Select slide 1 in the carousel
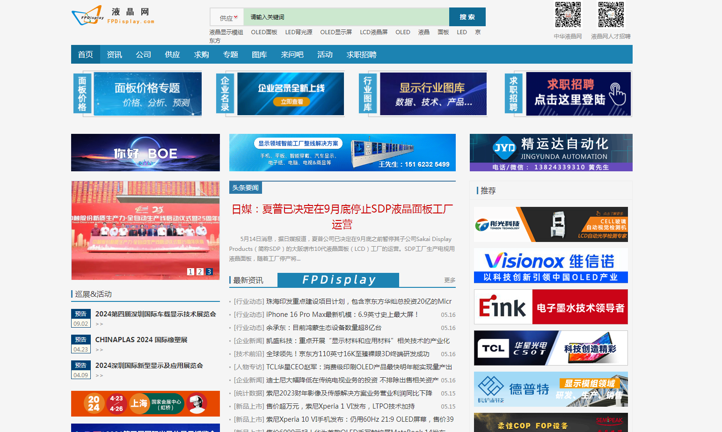The image size is (722, 432). point(190,271)
